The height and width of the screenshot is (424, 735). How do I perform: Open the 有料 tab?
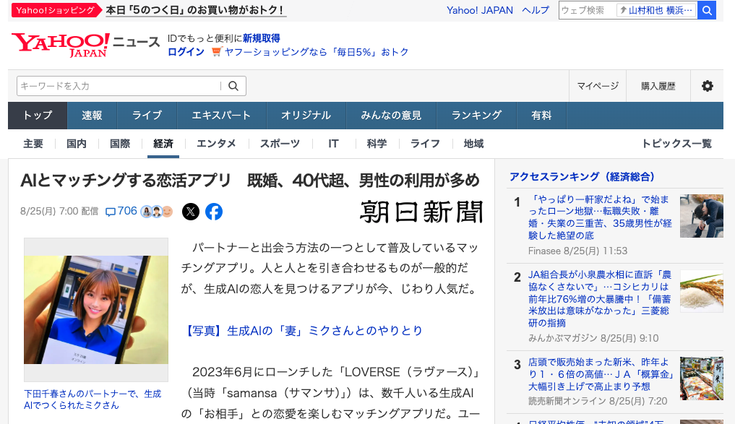pyautogui.click(x=541, y=116)
